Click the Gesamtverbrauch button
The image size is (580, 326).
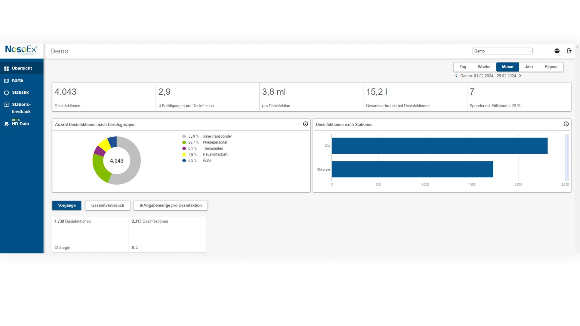pyautogui.click(x=108, y=205)
